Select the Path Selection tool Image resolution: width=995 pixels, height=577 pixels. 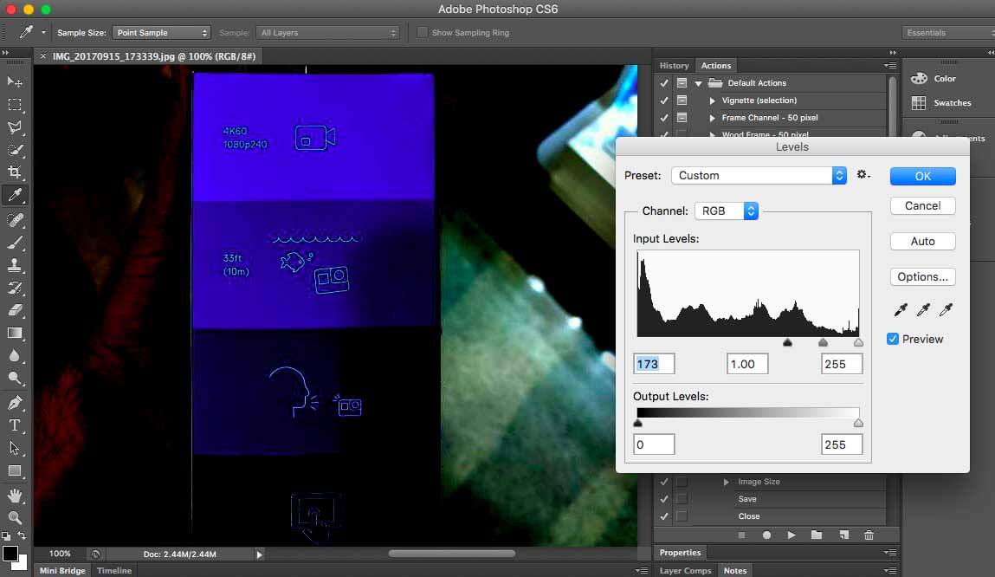point(15,448)
